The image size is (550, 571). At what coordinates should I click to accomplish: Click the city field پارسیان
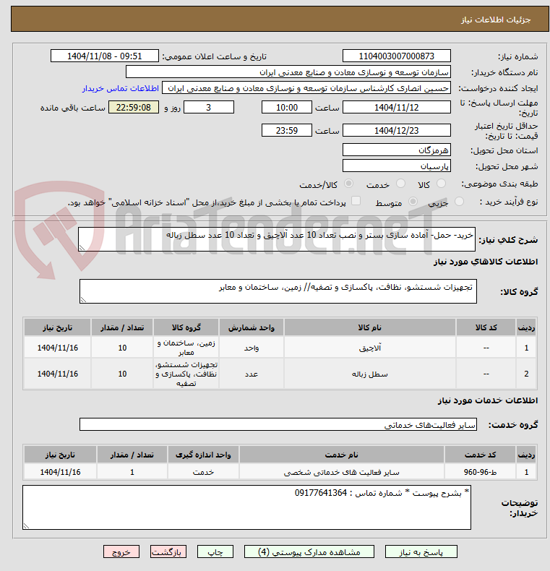(x=396, y=166)
